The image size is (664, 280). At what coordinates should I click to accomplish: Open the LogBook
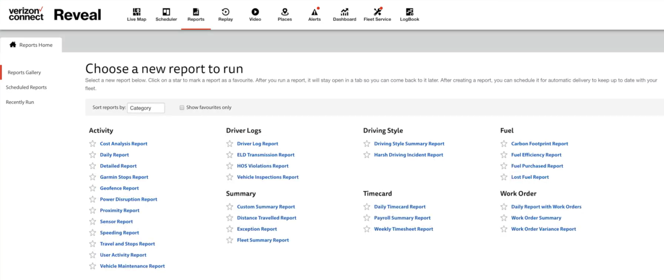click(x=409, y=13)
